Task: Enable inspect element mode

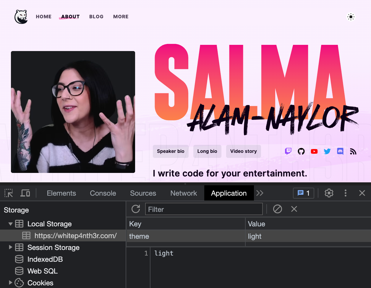Action: click(x=8, y=193)
